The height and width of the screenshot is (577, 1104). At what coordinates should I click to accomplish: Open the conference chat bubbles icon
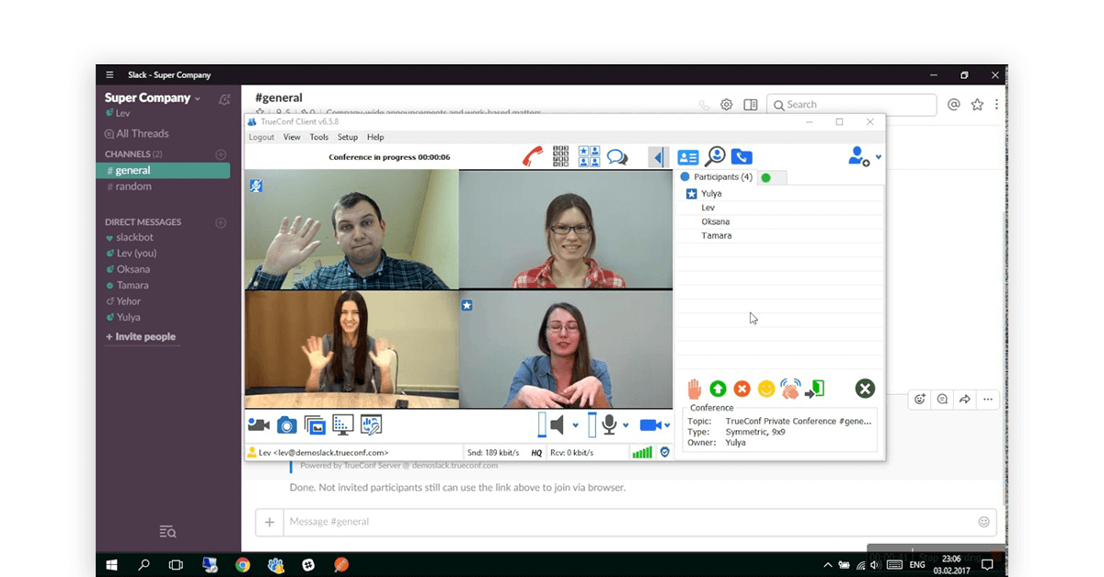617,157
